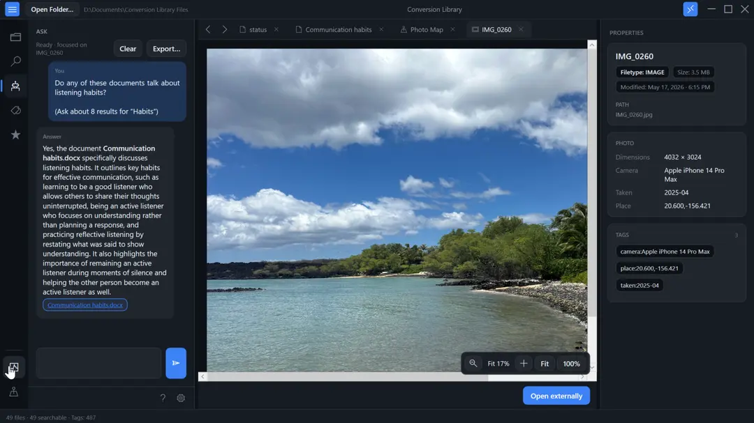Image resolution: width=754 pixels, height=423 pixels.
Task: Click the Export... button
Action: [166, 49]
